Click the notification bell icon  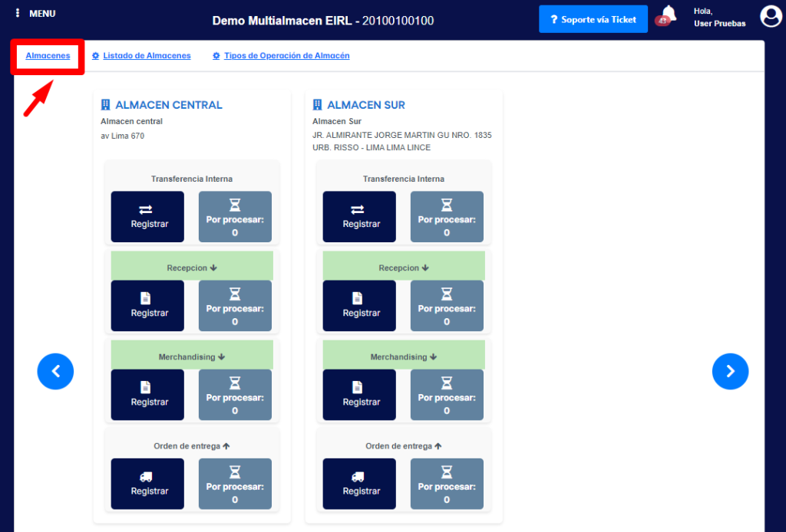pos(669,14)
